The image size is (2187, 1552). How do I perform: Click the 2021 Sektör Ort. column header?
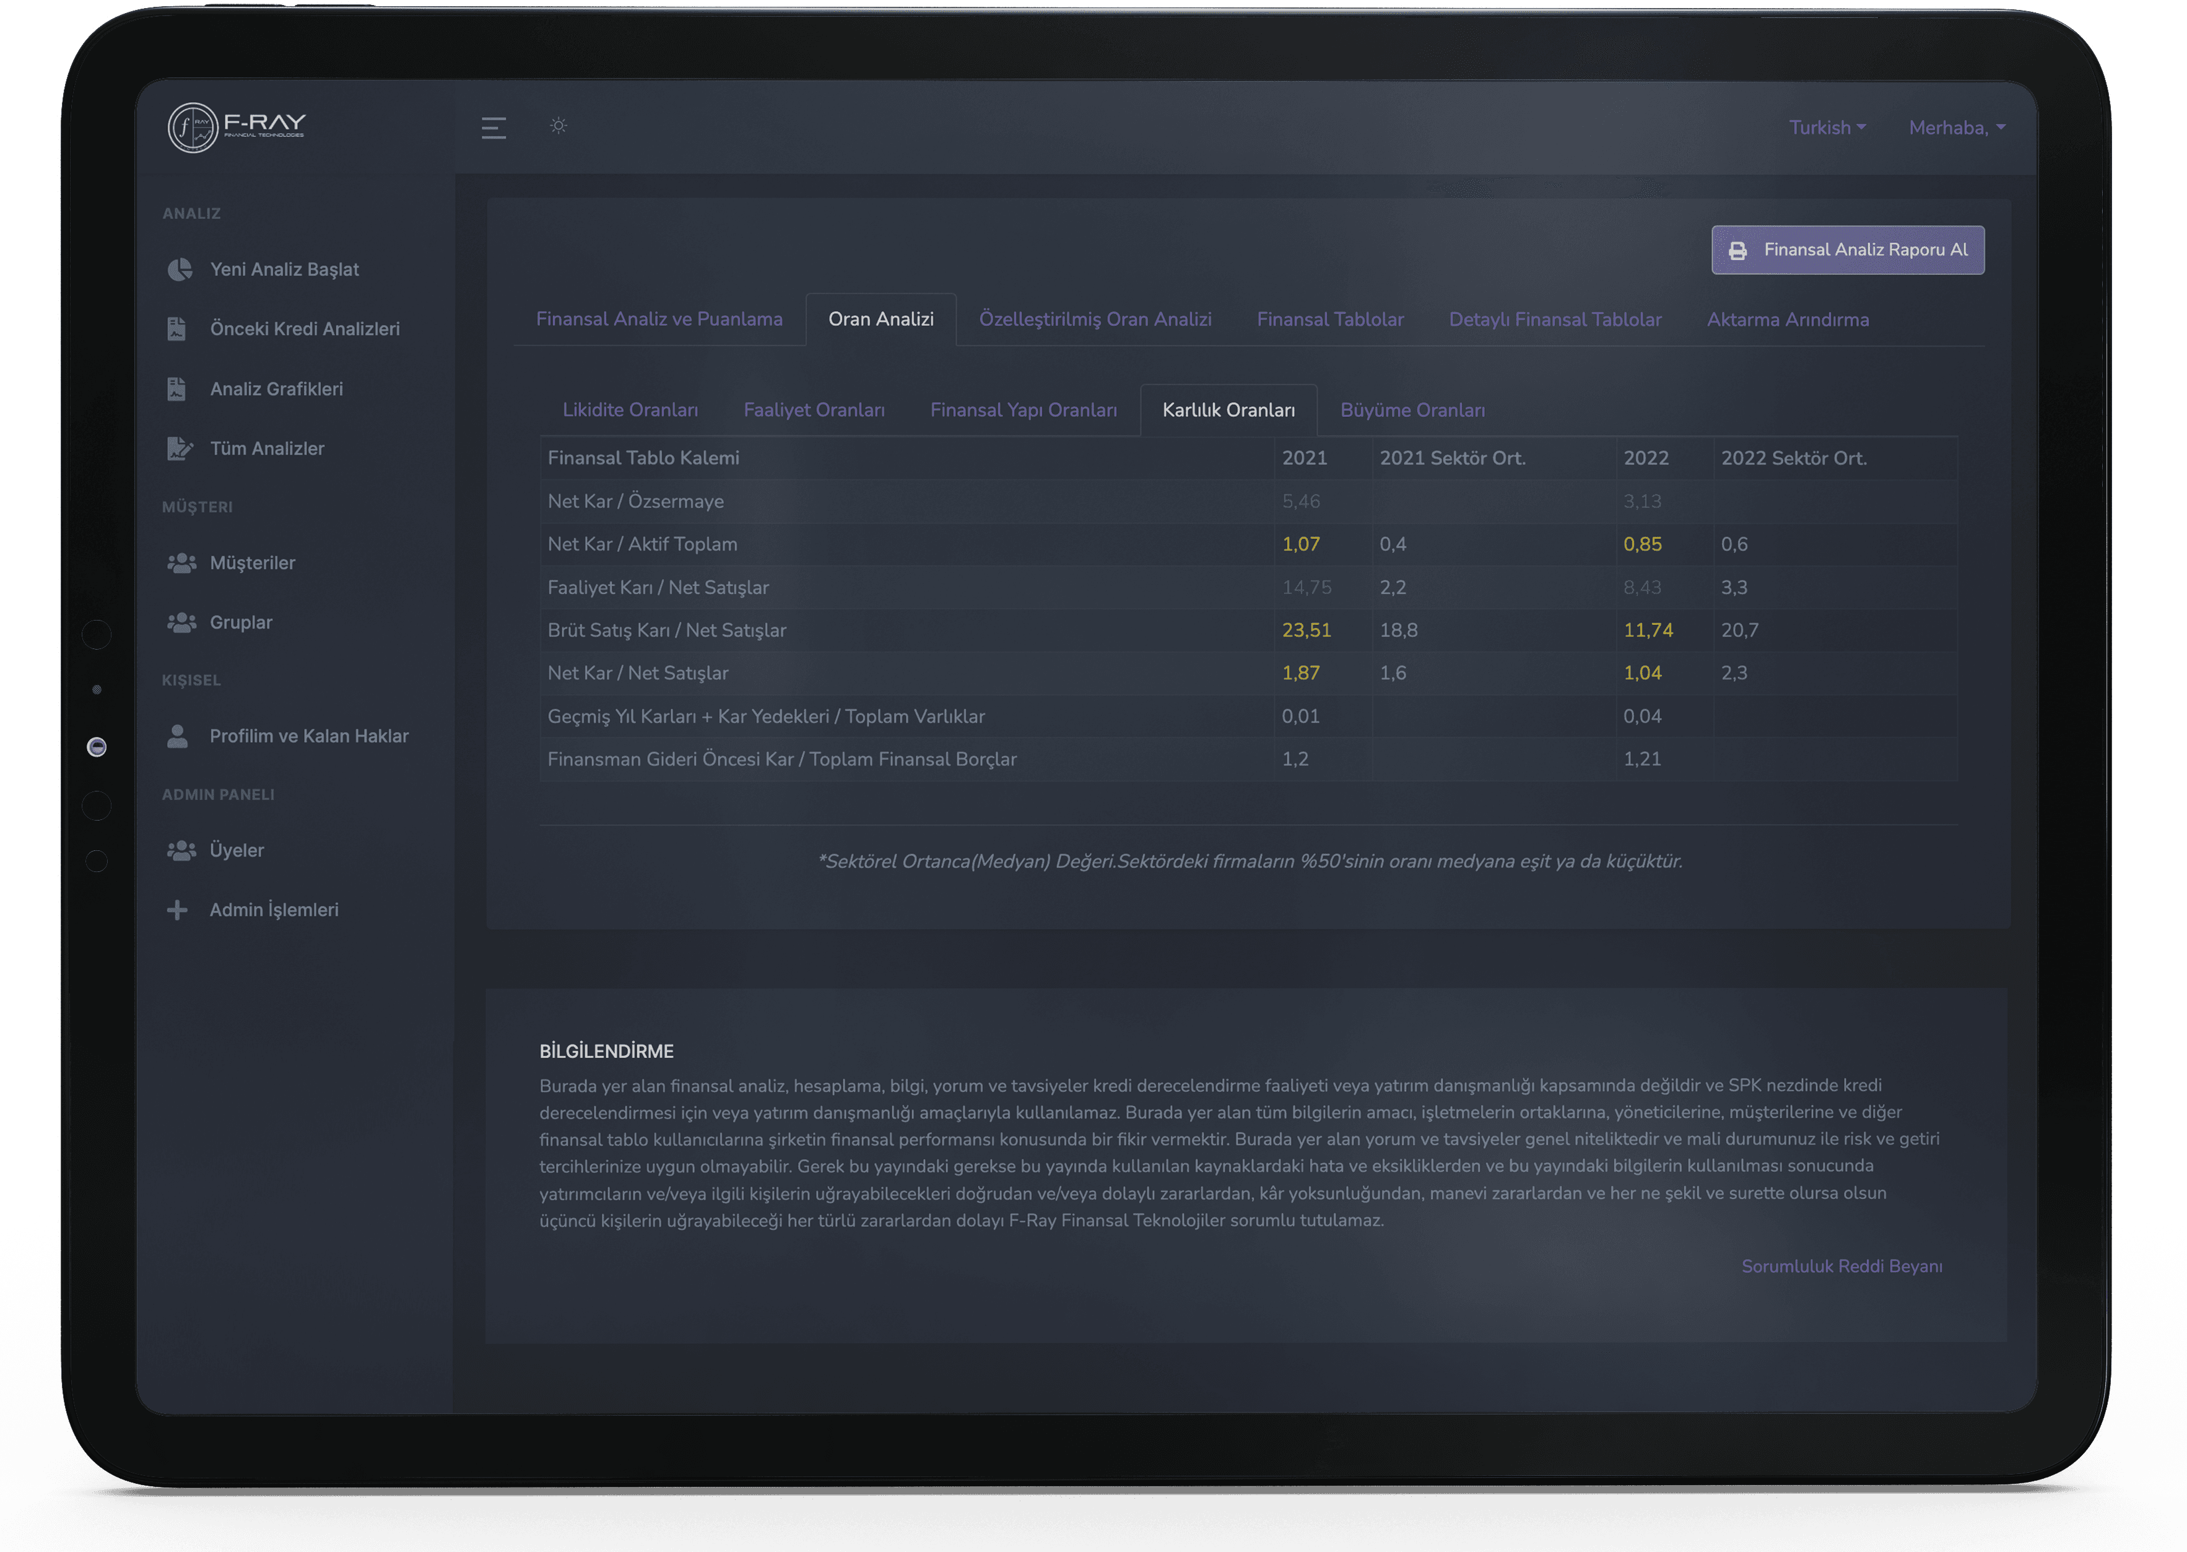click(1452, 458)
